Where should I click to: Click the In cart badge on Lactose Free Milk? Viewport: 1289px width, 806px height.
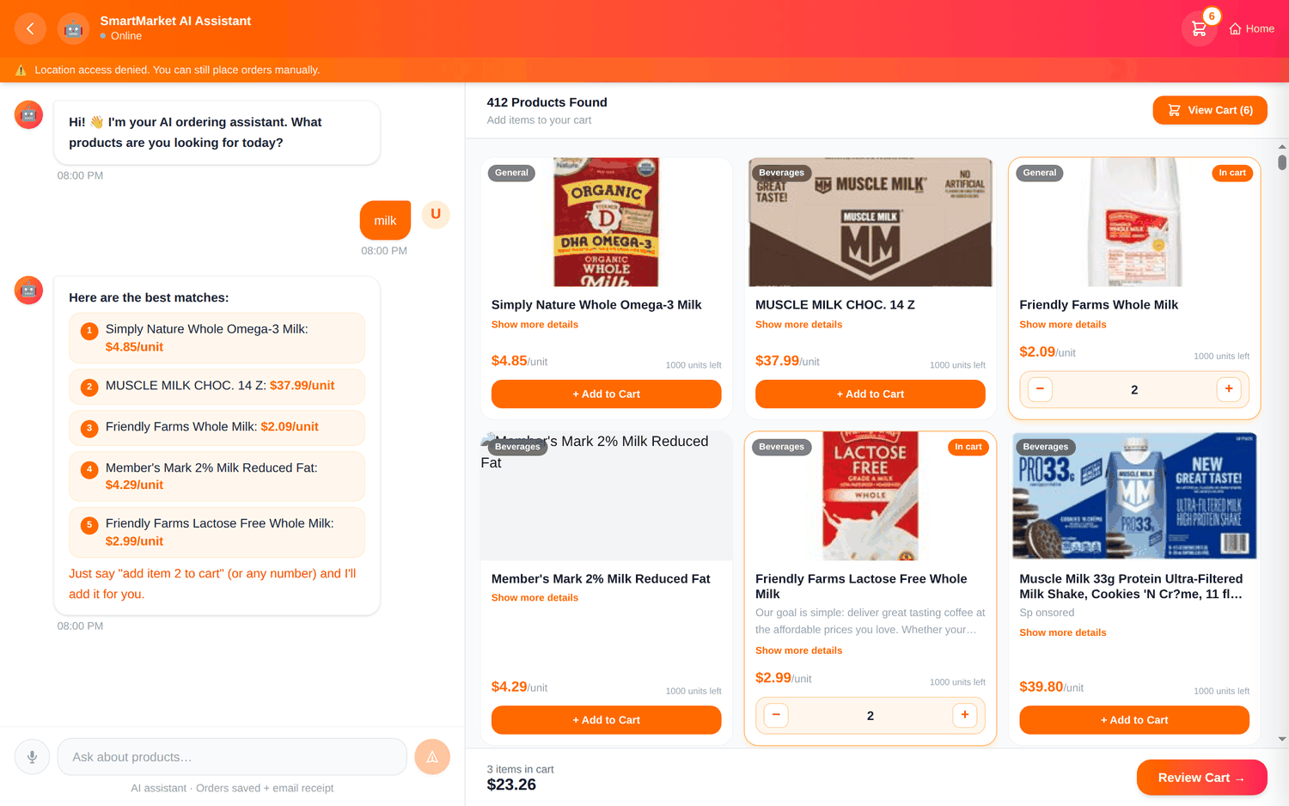(968, 447)
